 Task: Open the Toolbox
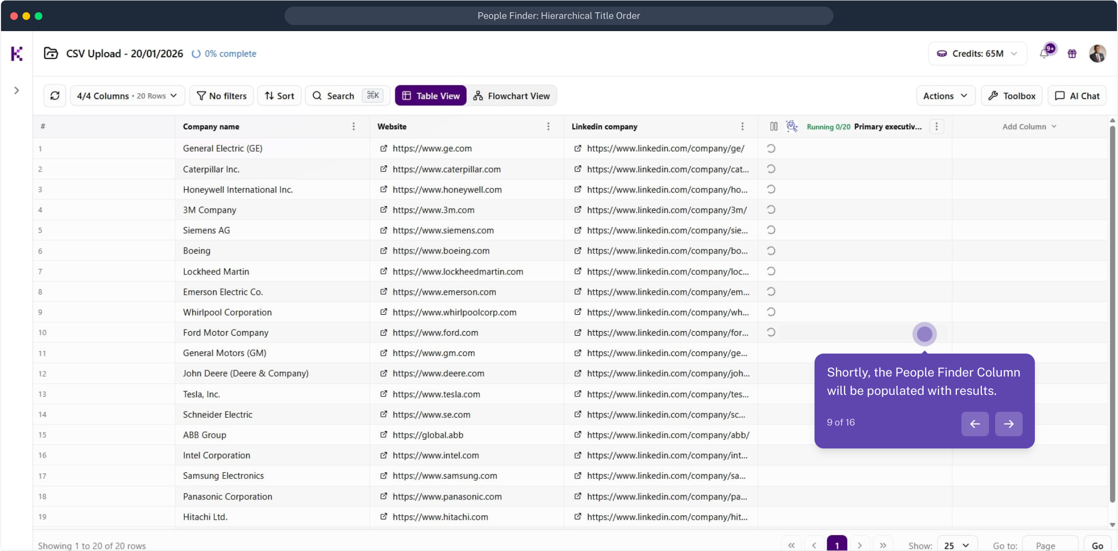point(1012,96)
